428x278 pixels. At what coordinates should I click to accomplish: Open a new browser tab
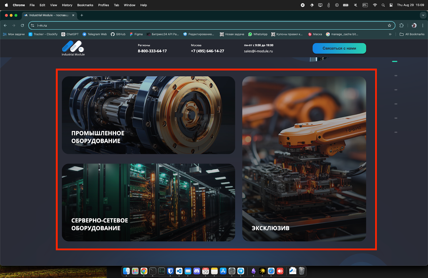pos(82,15)
